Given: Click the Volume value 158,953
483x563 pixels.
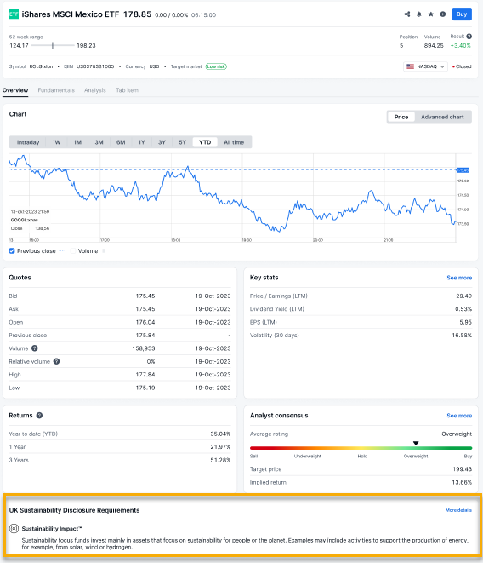Looking at the screenshot, I should [x=144, y=348].
